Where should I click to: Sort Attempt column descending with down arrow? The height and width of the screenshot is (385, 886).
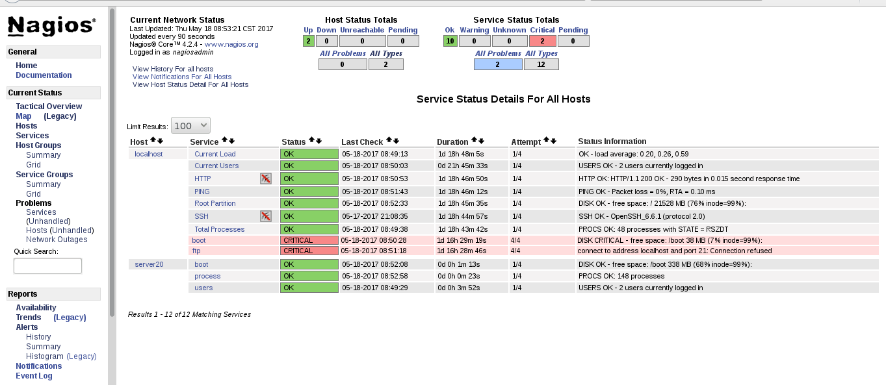[553, 141]
